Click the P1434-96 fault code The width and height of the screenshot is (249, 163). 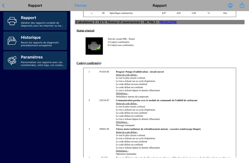point(104,72)
